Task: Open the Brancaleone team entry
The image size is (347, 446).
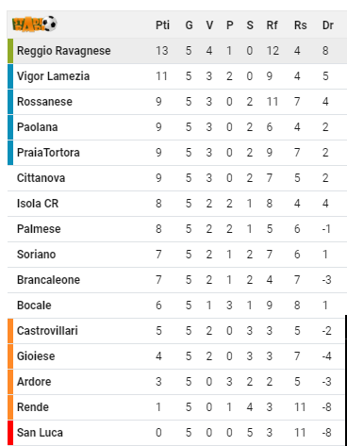Action: point(48,280)
